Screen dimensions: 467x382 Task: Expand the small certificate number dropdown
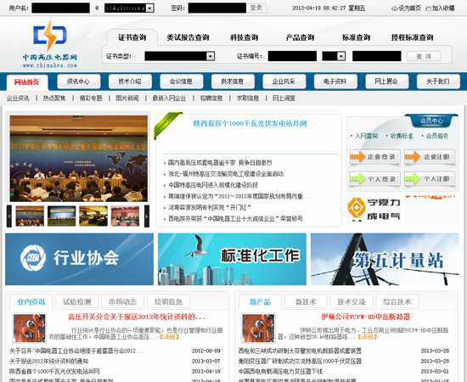tap(341, 56)
